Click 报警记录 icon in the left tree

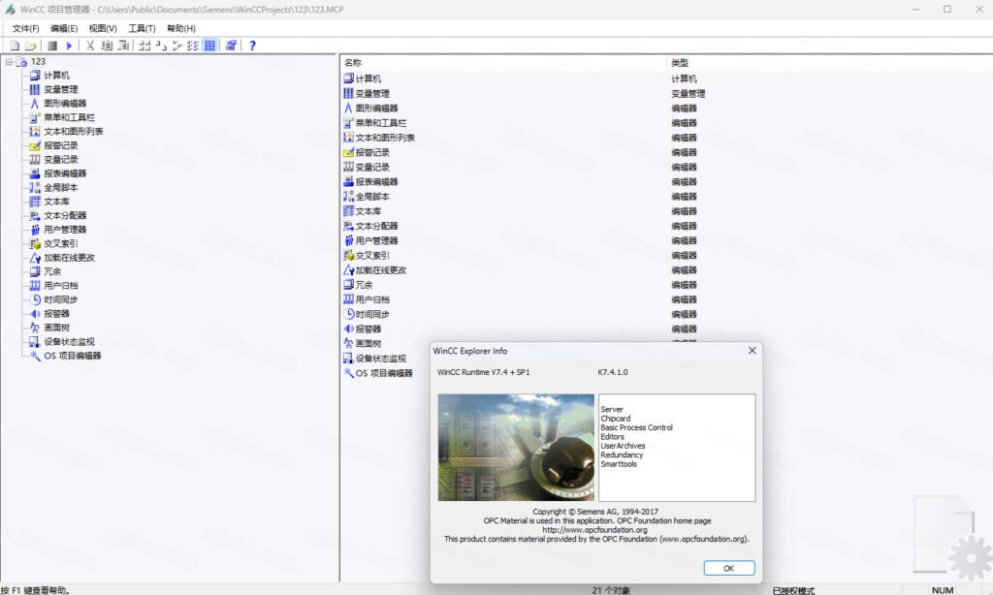pos(35,145)
